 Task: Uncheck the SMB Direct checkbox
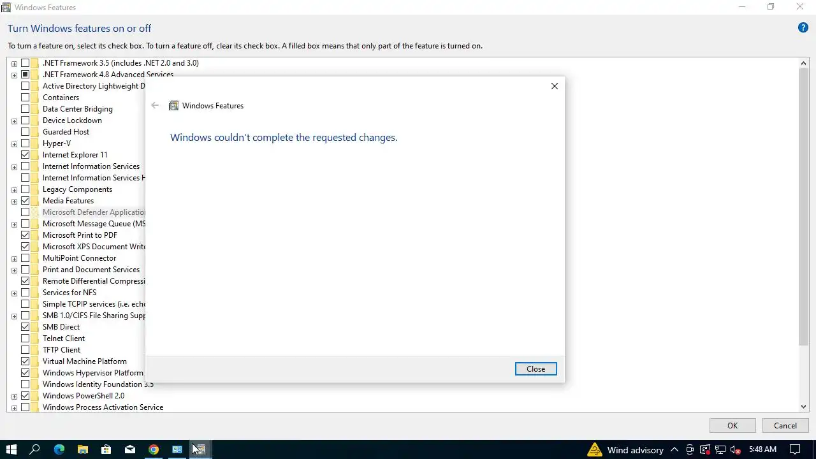(25, 327)
